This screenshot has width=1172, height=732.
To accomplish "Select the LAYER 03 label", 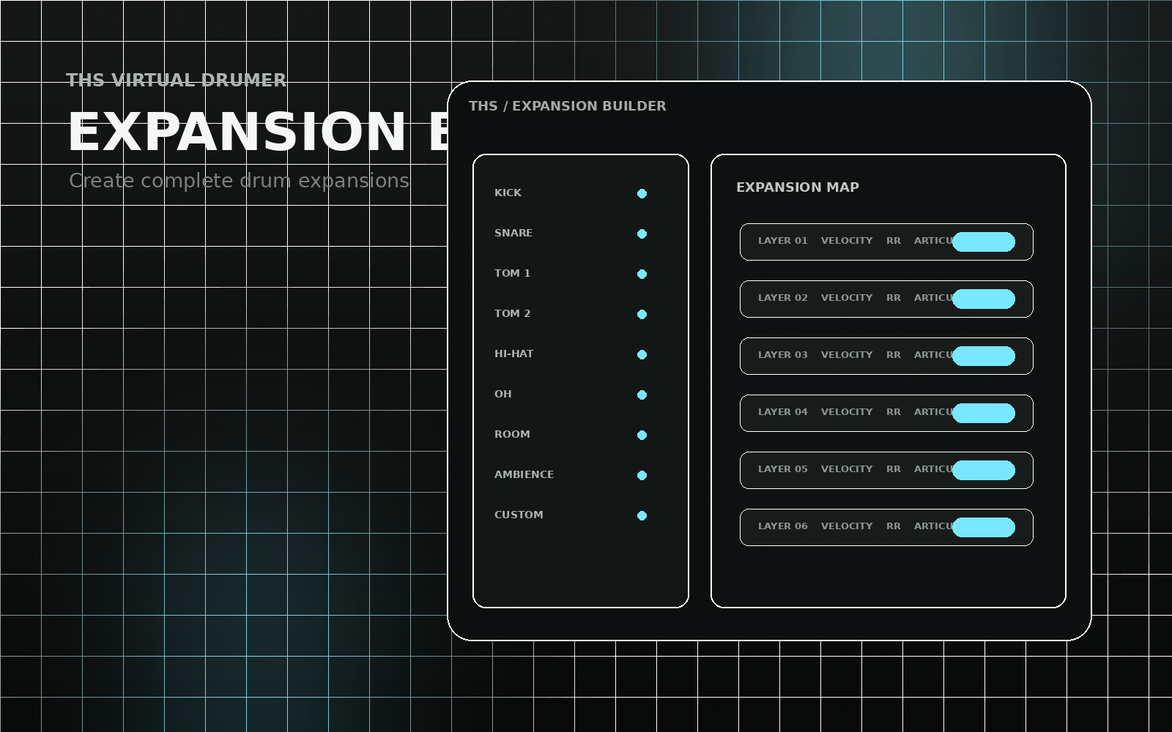I will (x=783, y=355).
